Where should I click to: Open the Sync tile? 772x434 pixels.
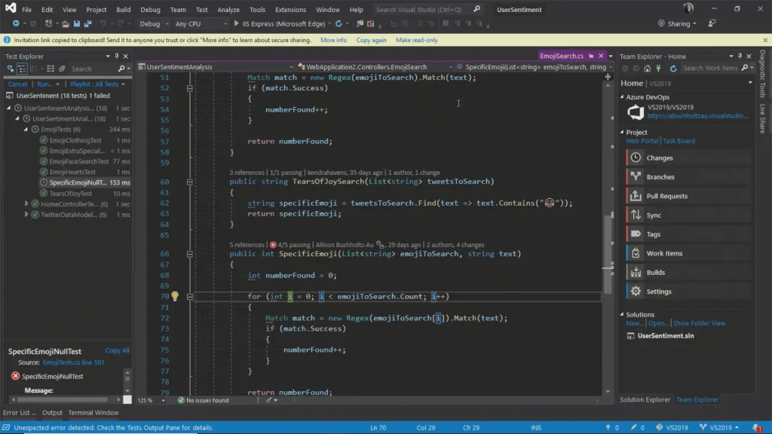tap(688, 215)
